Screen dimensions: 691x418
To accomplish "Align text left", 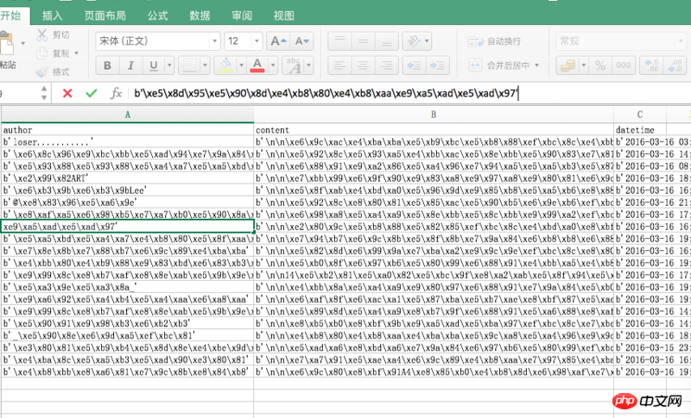I will [339, 66].
